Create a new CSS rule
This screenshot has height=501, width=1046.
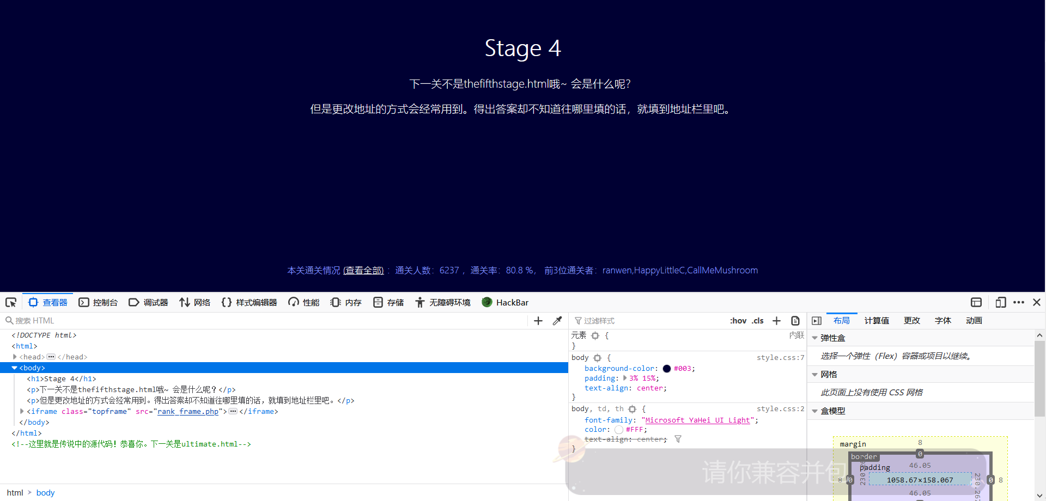pyautogui.click(x=776, y=320)
